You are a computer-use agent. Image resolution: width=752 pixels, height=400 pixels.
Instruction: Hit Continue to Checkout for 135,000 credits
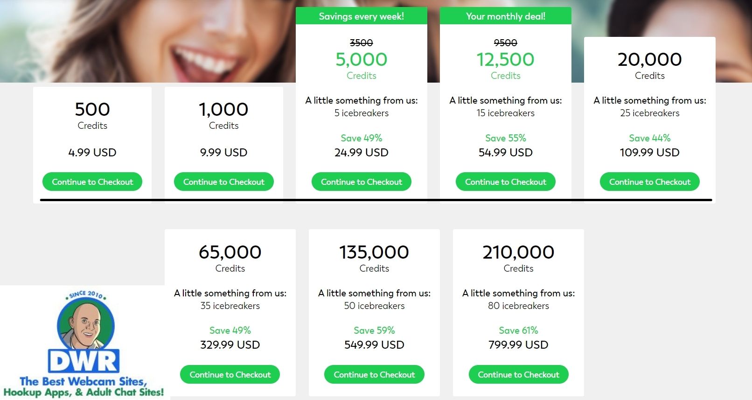click(x=374, y=375)
